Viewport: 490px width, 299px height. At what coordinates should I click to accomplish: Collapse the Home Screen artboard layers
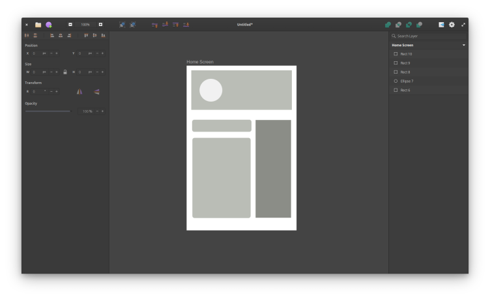point(464,45)
